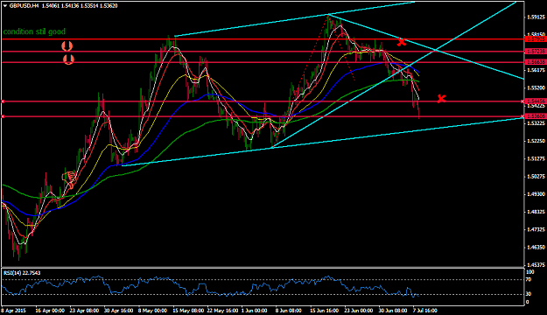Click the 1.48325 price scale label
The image size is (547, 315).
coord(536,212)
